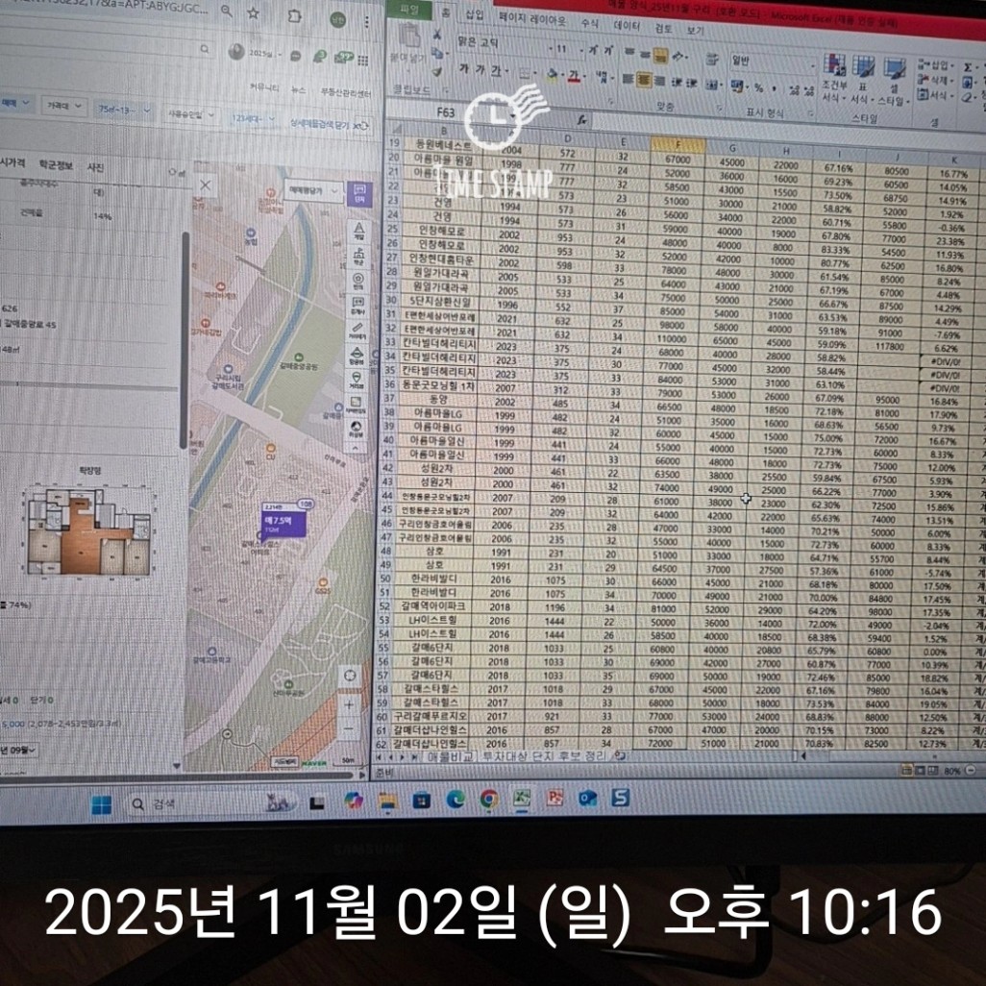Switch to the 보기 ribbon tab
The image size is (986, 986).
[694, 30]
